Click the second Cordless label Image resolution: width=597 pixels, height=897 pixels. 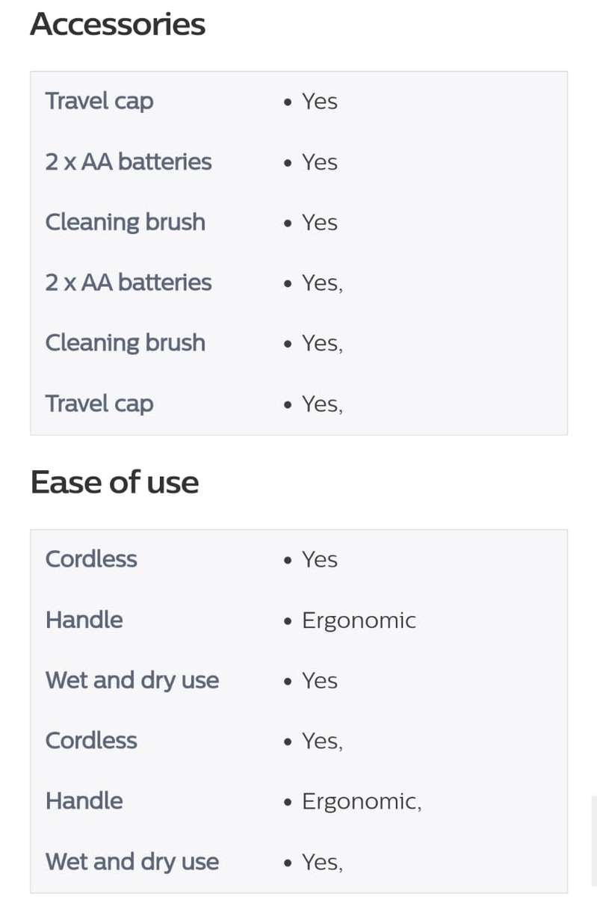(91, 741)
